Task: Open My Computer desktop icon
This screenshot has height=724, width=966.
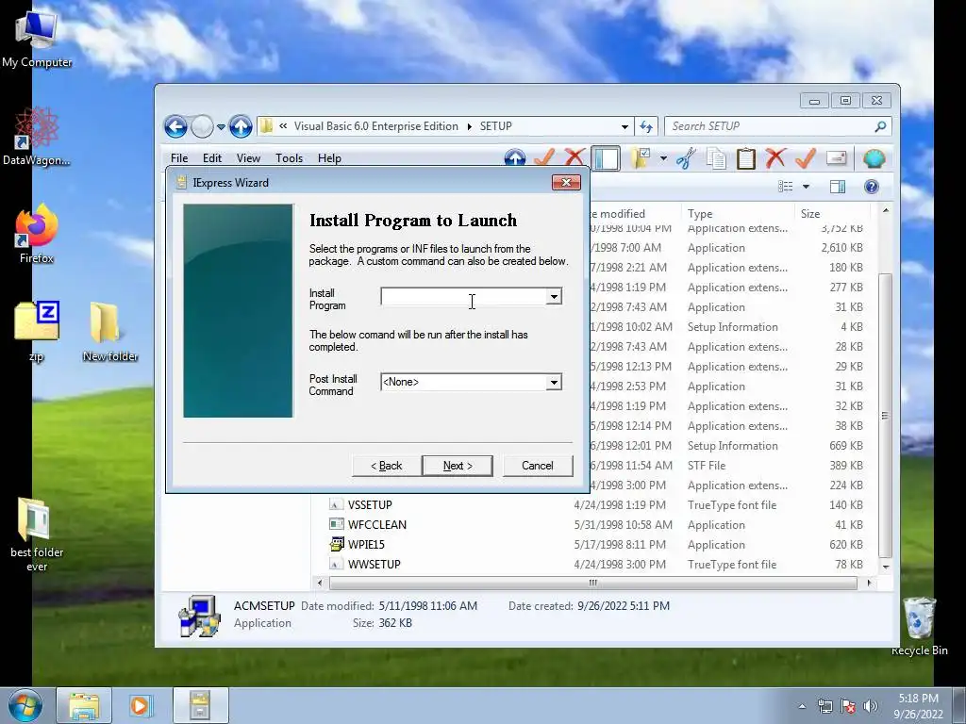Action: coord(37,39)
